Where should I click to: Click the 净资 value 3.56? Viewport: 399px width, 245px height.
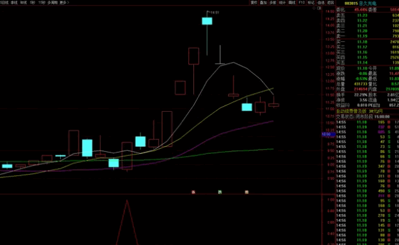[x=363, y=100]
